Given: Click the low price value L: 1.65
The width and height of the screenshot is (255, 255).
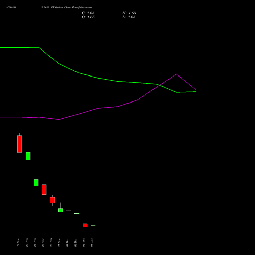Looking at the screenshot, I should tap(129, 17).
